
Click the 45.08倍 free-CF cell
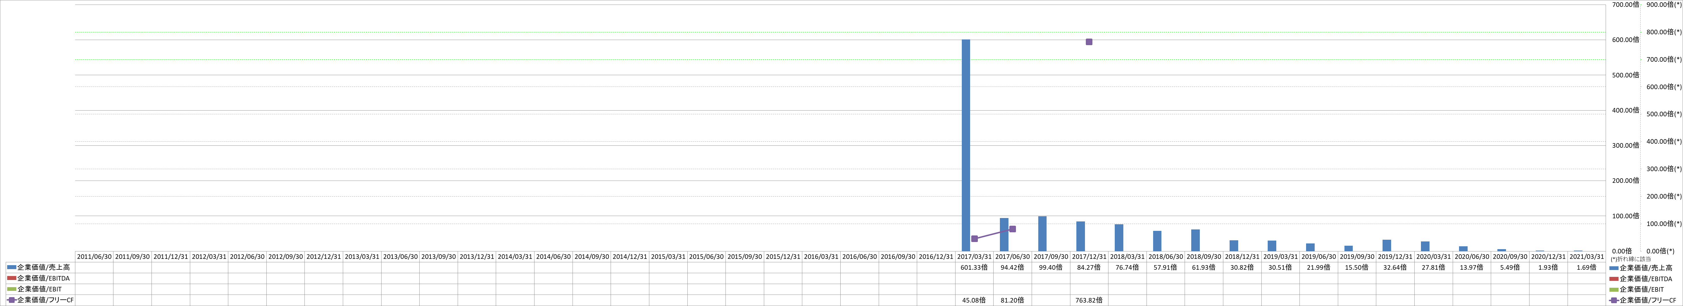click(x=974, y=300)
